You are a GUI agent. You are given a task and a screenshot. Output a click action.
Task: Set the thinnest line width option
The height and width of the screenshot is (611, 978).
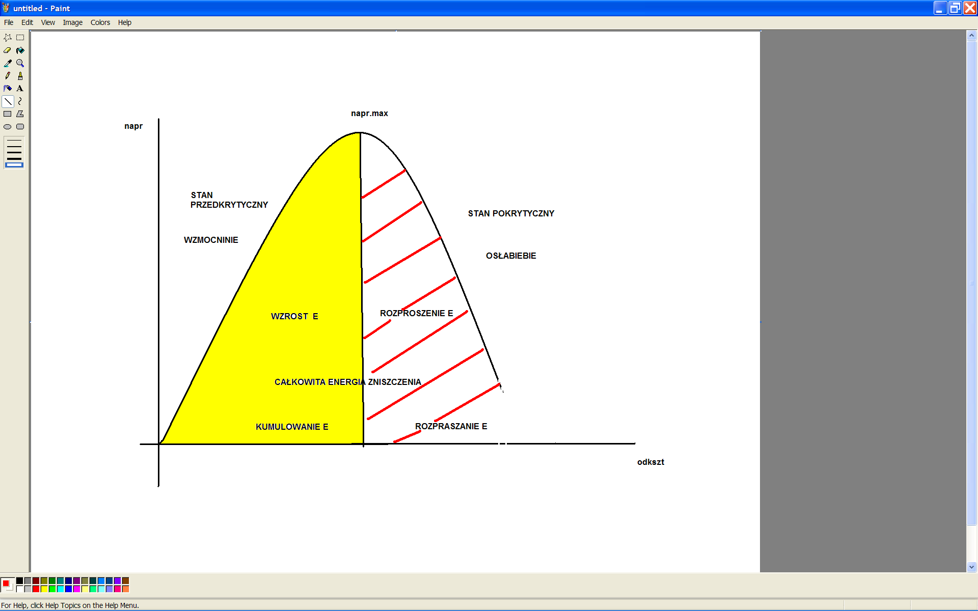pos(14,140)
